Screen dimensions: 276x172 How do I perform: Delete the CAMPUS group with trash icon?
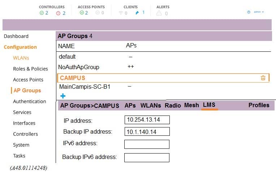[263, 78]
